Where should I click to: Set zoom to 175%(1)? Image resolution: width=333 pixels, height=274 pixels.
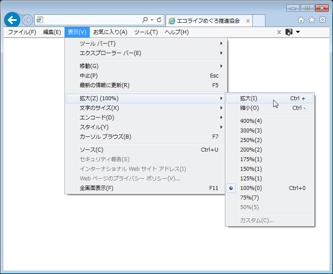[270, 159]
